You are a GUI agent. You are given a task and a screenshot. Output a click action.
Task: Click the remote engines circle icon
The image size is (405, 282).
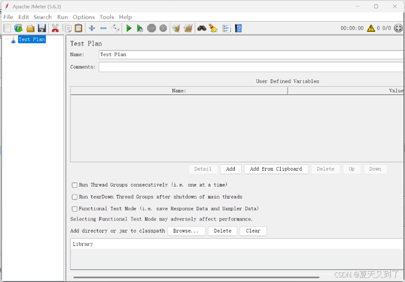[398, 28]
